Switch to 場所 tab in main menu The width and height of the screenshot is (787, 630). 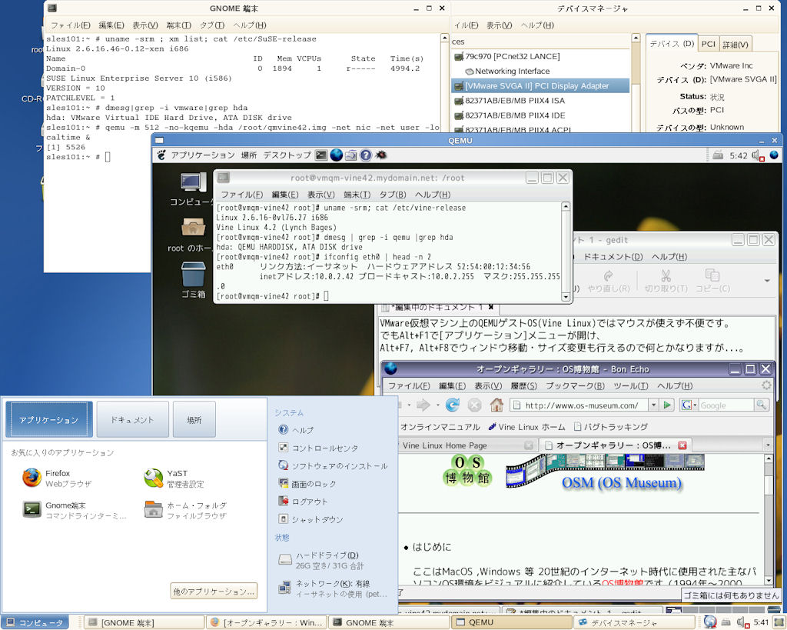(x=194, y=419)
